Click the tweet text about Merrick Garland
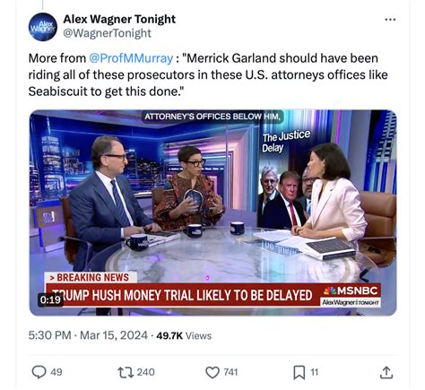The width and height of the screenshot is (425, 390). click(208, 74)
